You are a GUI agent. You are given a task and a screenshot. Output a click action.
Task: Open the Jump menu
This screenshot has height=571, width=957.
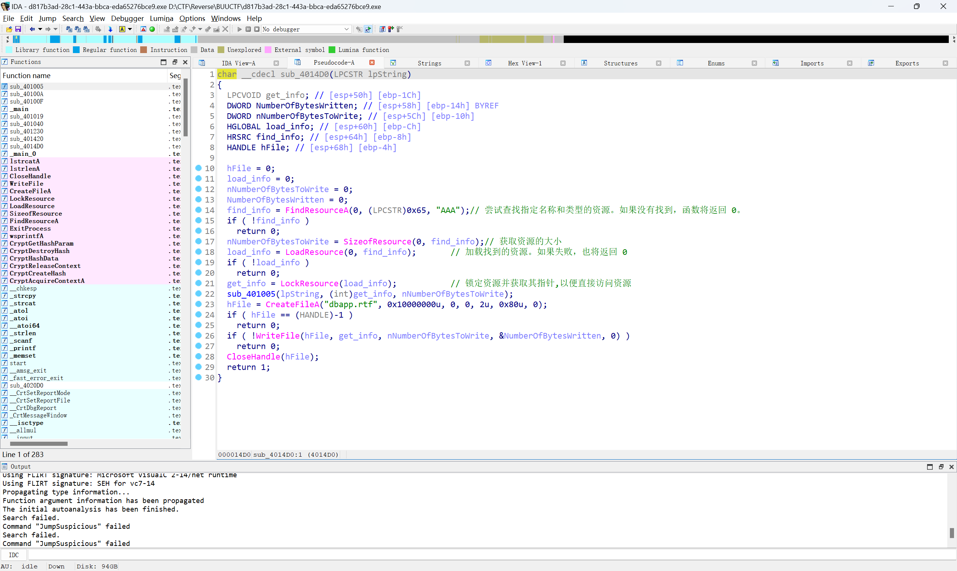tap(47, 18)
